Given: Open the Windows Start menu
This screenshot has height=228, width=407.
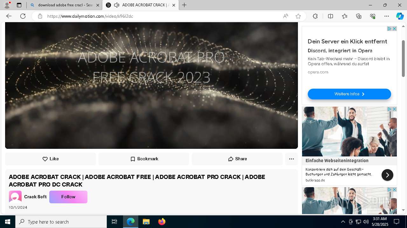Looking at the screenshot, I should pos(8,222).
